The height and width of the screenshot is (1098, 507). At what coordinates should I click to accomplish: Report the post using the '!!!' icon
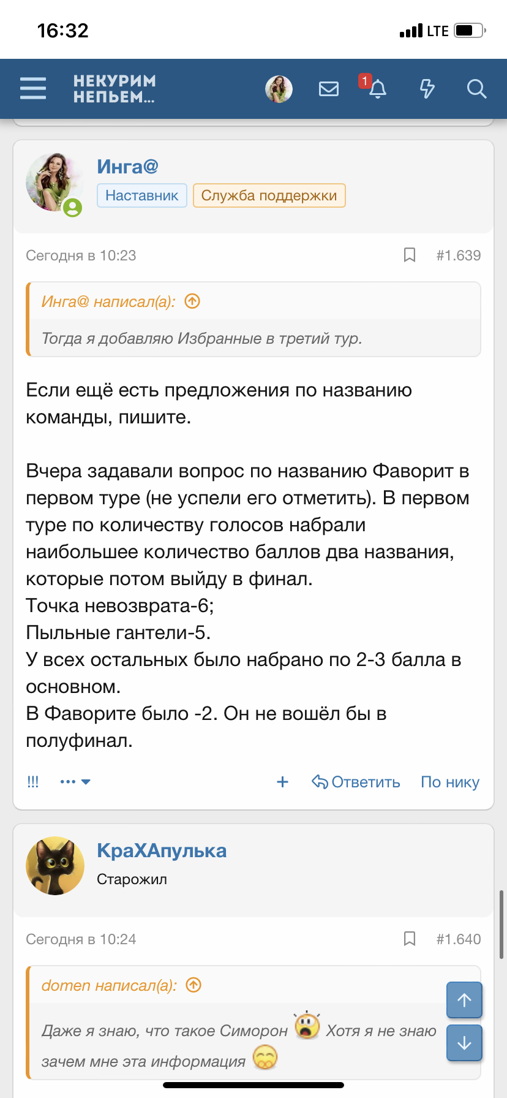32,781
